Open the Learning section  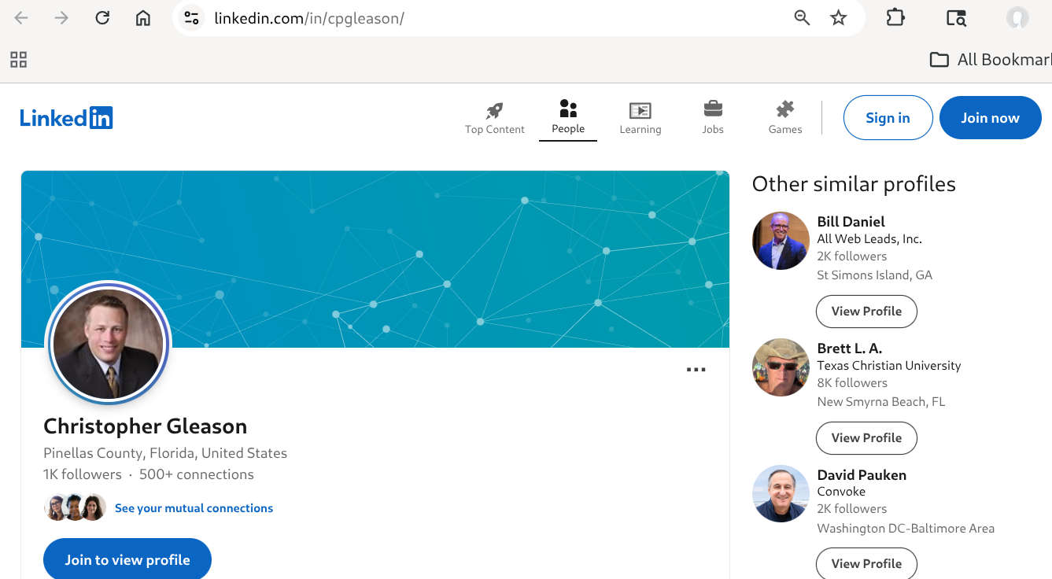tap(640, 110)
